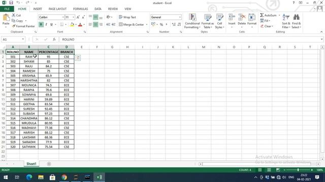Apply Comma Style format

coord(166,25)
